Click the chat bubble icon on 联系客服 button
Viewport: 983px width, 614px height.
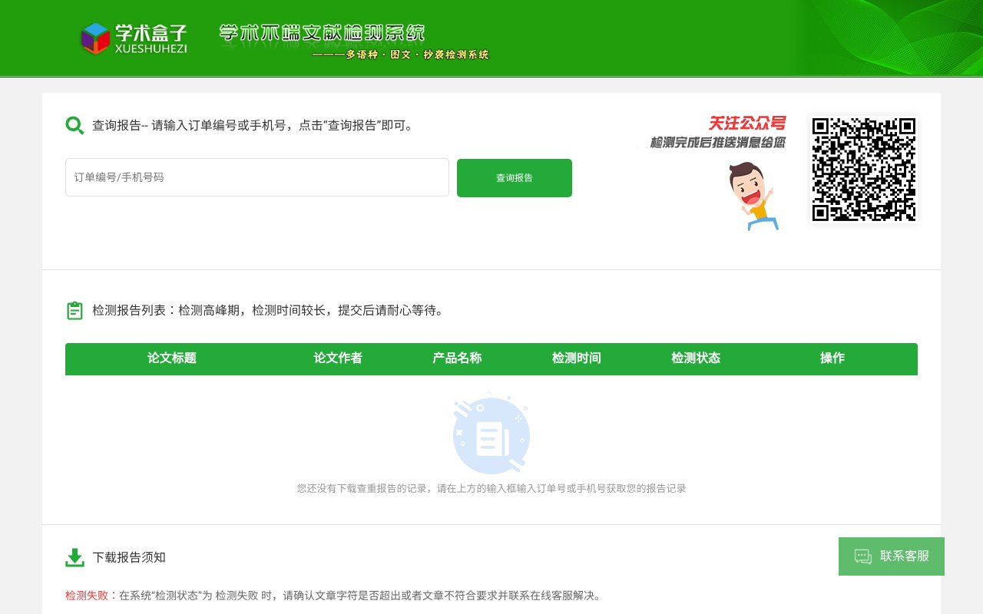point(862,556)
